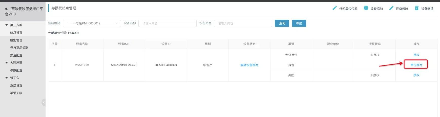Select the 中餐厅 group cell
Viewport: 440px width, 117px height.
click(208, 65)
